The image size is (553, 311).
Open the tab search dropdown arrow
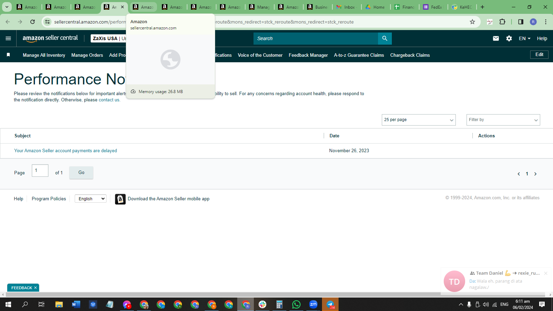point(7,7)
